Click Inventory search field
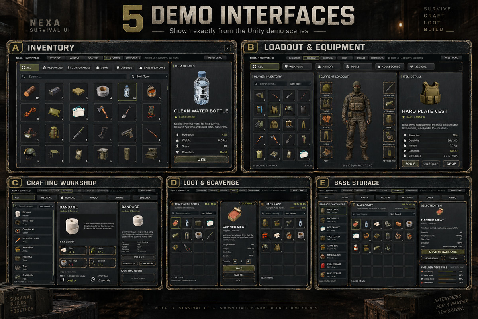Viewport: 478px width, 319px height. tap(74, 76)
